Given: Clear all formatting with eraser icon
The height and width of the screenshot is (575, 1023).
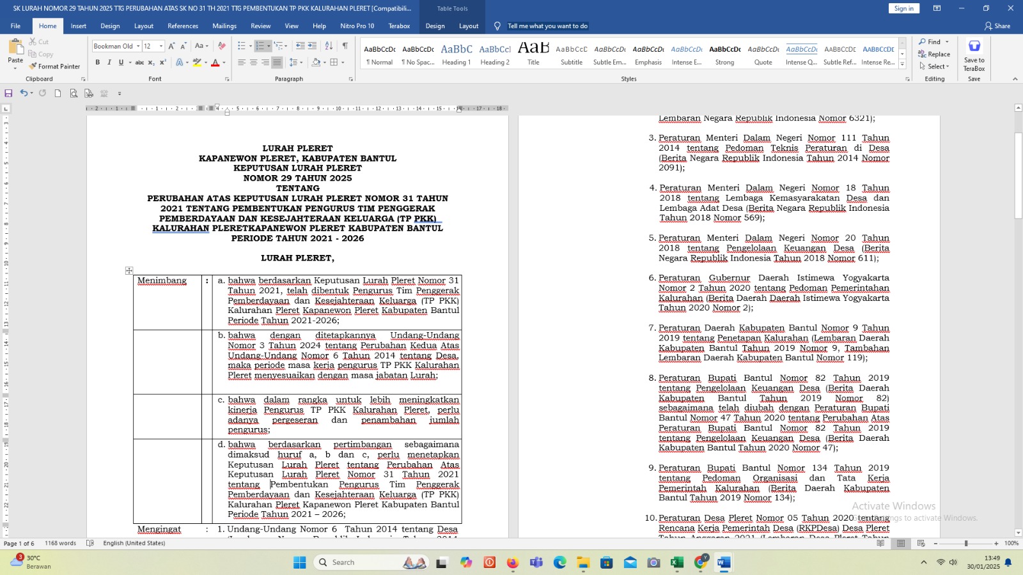Looking at the screenshot, I should point(221,46).
